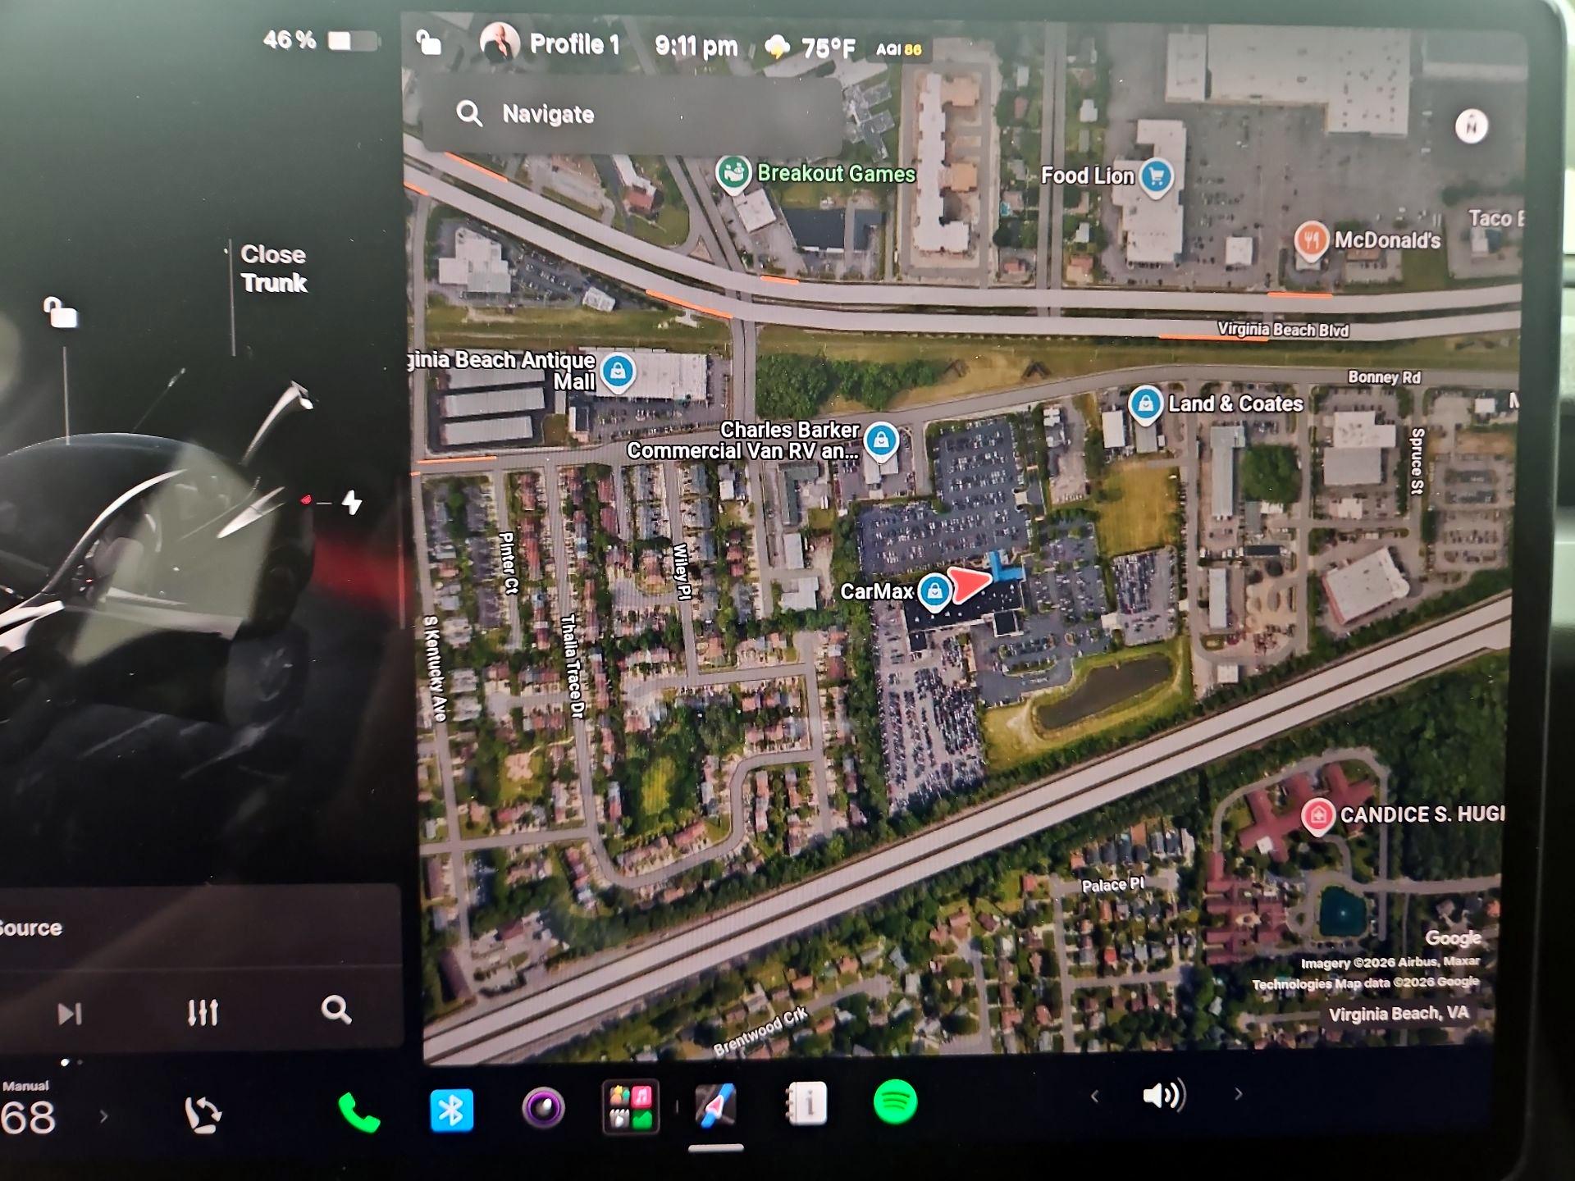The height and width of the screenshot is (1181, 1575).
Task: Tap the Close Trunk button
Action: (x=273, y=268)
